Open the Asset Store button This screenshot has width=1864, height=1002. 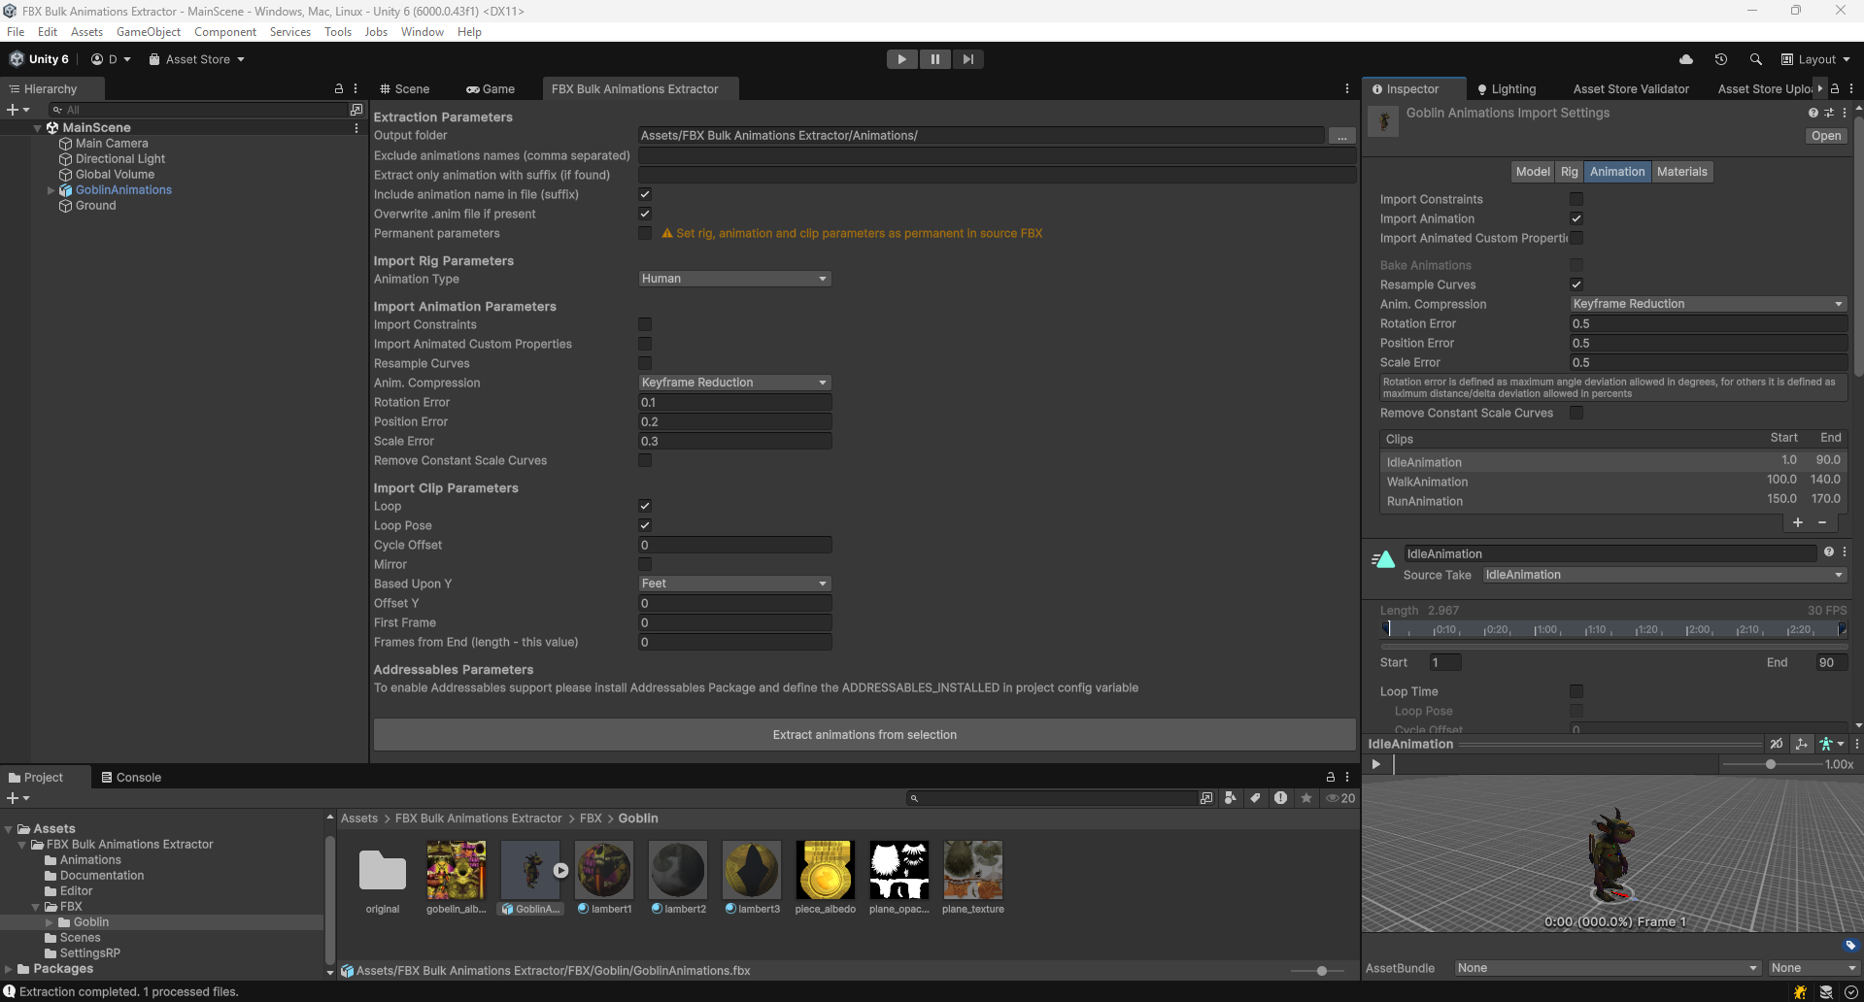196,59
